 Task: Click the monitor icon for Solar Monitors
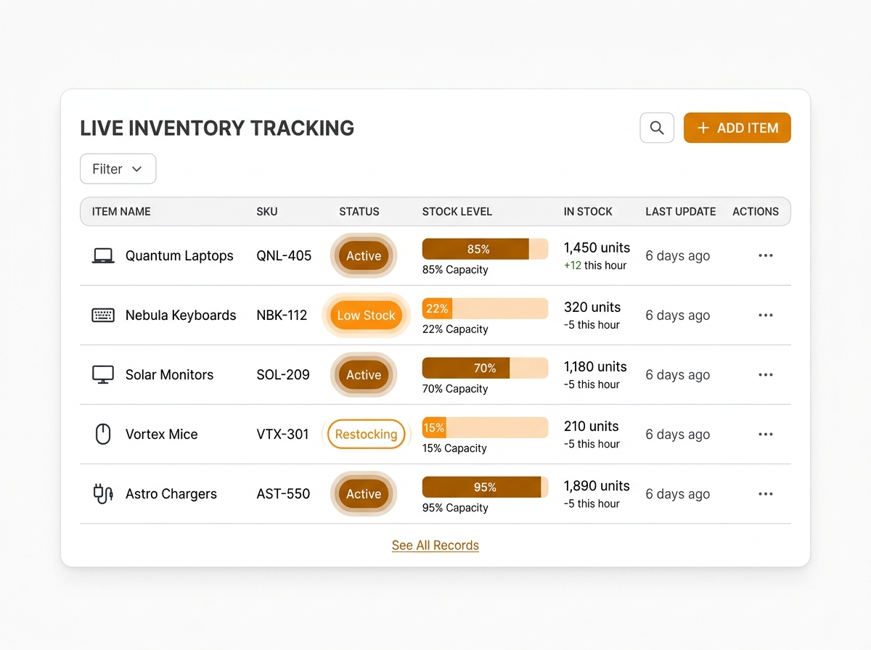[103, 374]
